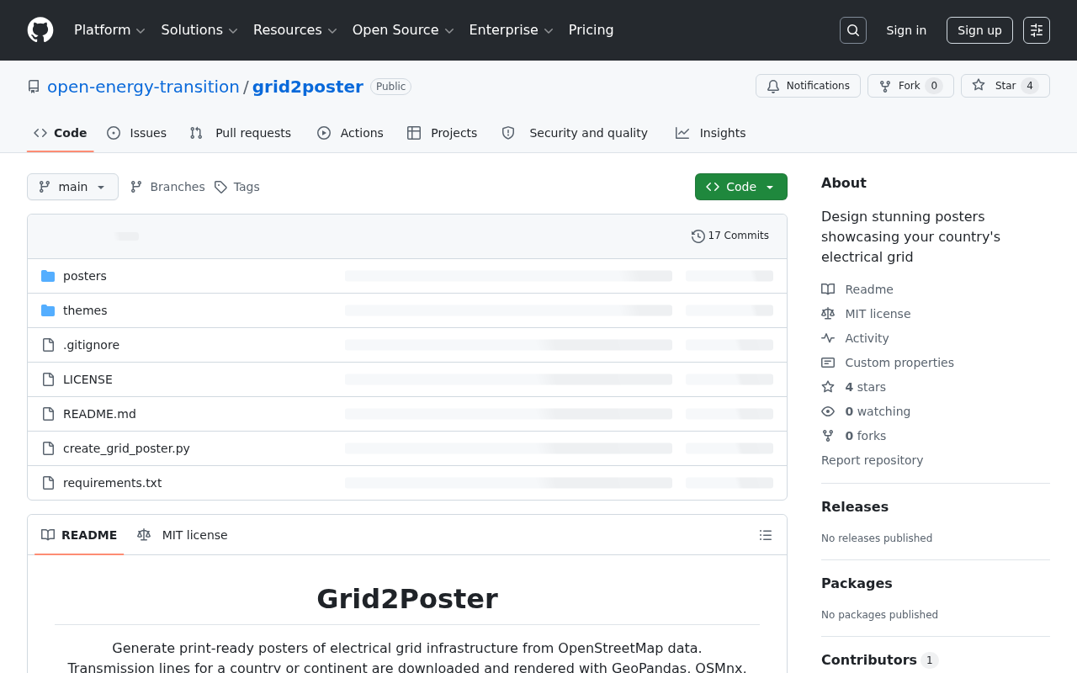1077x673 pixels.
Task: Click the Report repository link
Action: 872,460
